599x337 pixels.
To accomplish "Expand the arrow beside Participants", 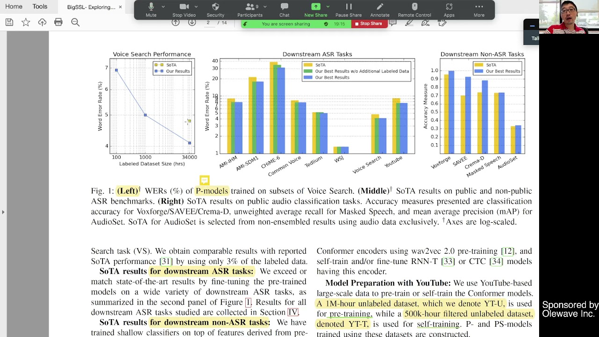I will (265, 7).
